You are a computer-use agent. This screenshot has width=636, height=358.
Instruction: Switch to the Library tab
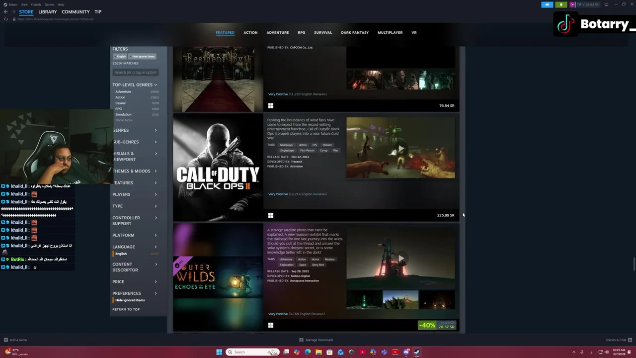(48, 12)
